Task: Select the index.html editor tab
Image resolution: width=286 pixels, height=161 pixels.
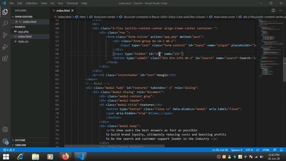Action: click(63, 11)
